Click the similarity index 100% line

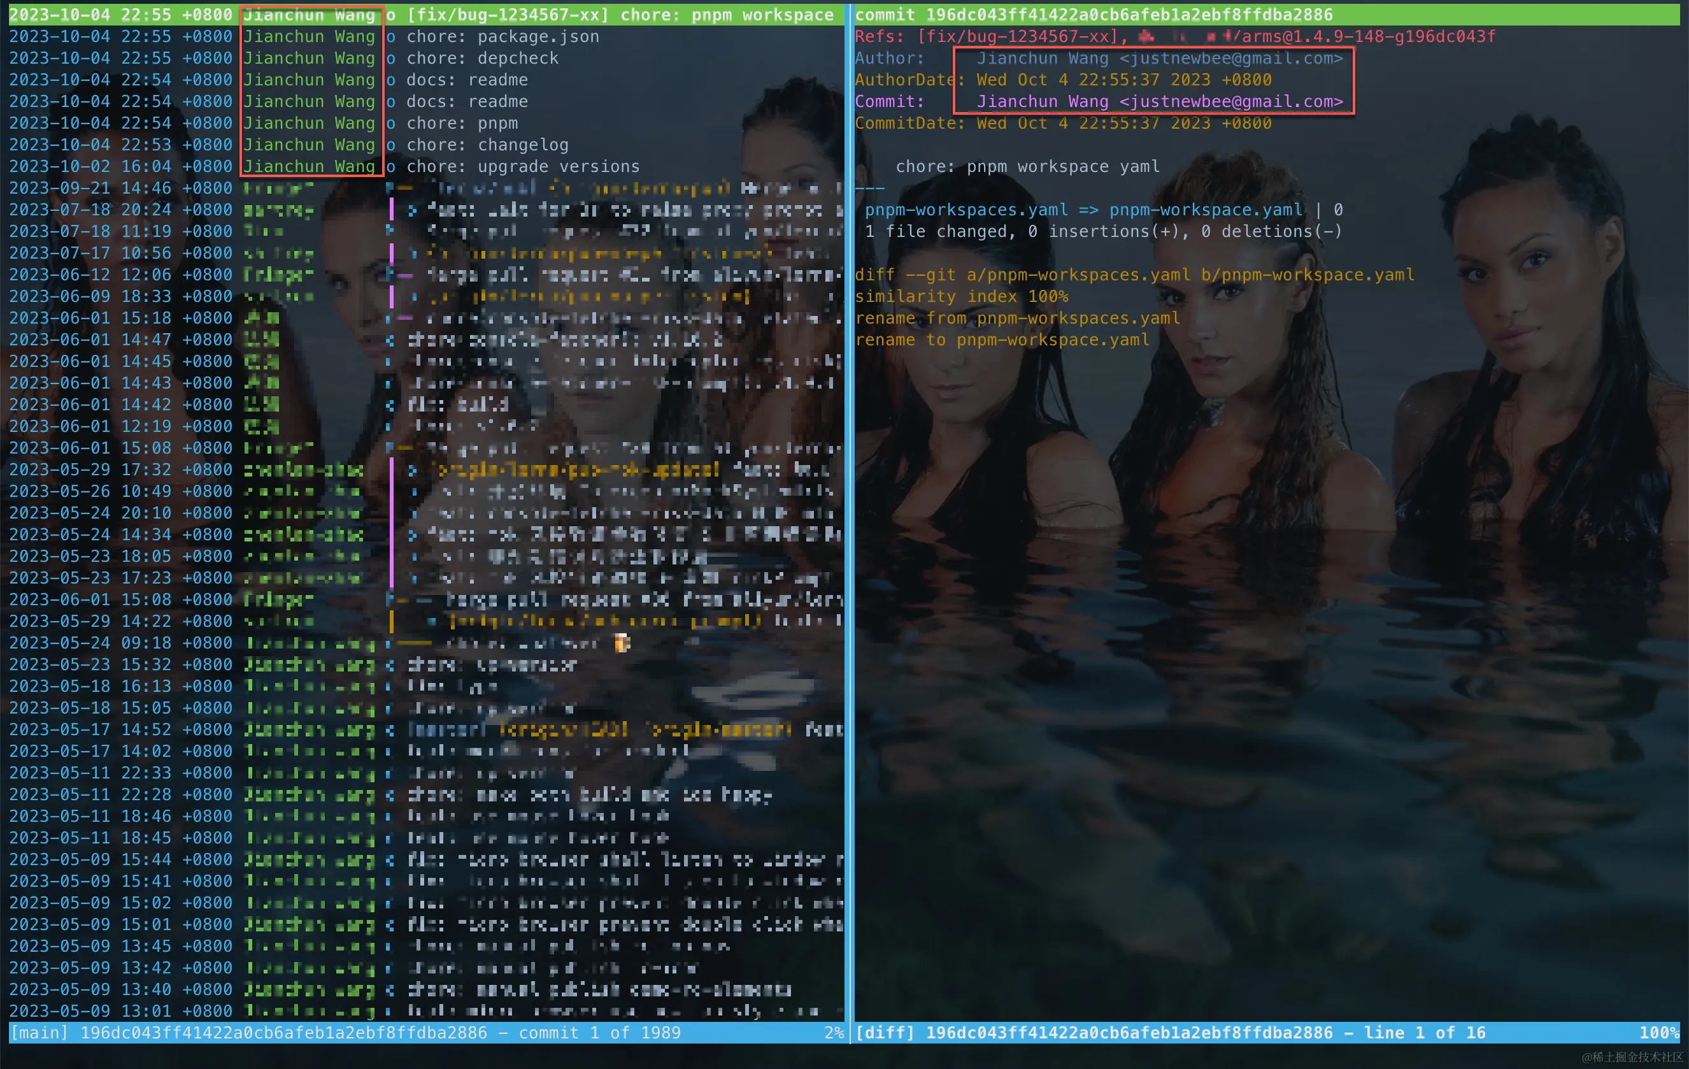(961, 297)
